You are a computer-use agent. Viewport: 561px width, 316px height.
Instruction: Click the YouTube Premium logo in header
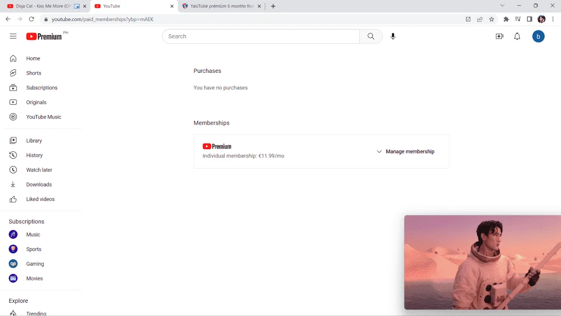click(44, 36)
